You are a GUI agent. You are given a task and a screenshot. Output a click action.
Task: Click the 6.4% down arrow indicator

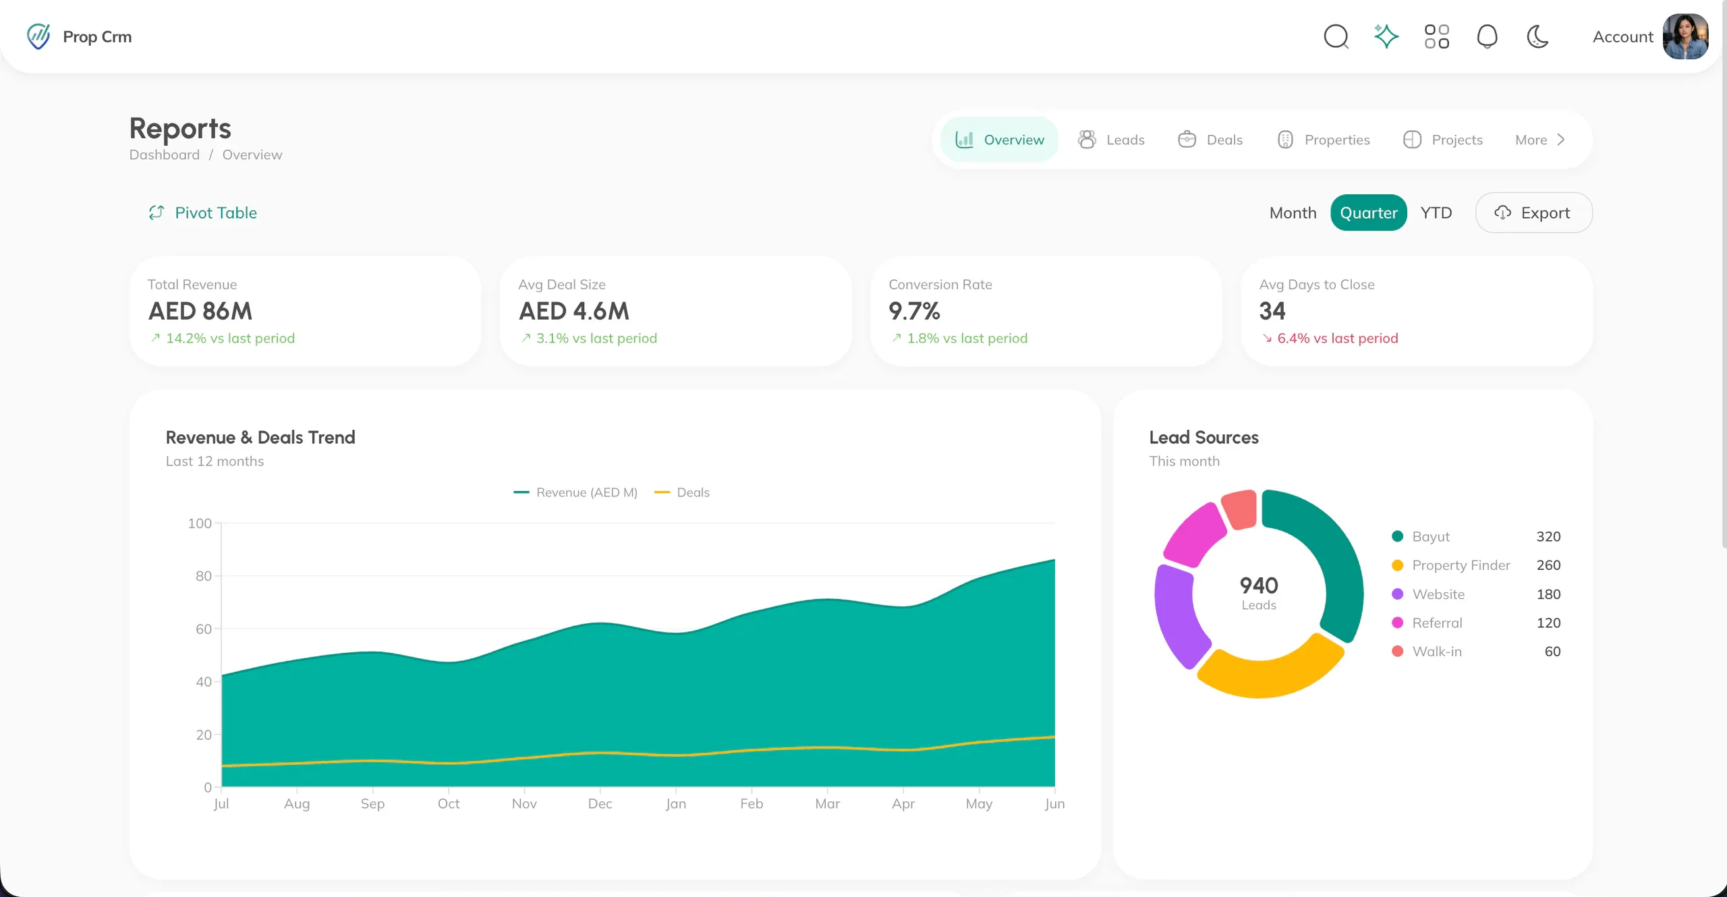click(1267, 339)
